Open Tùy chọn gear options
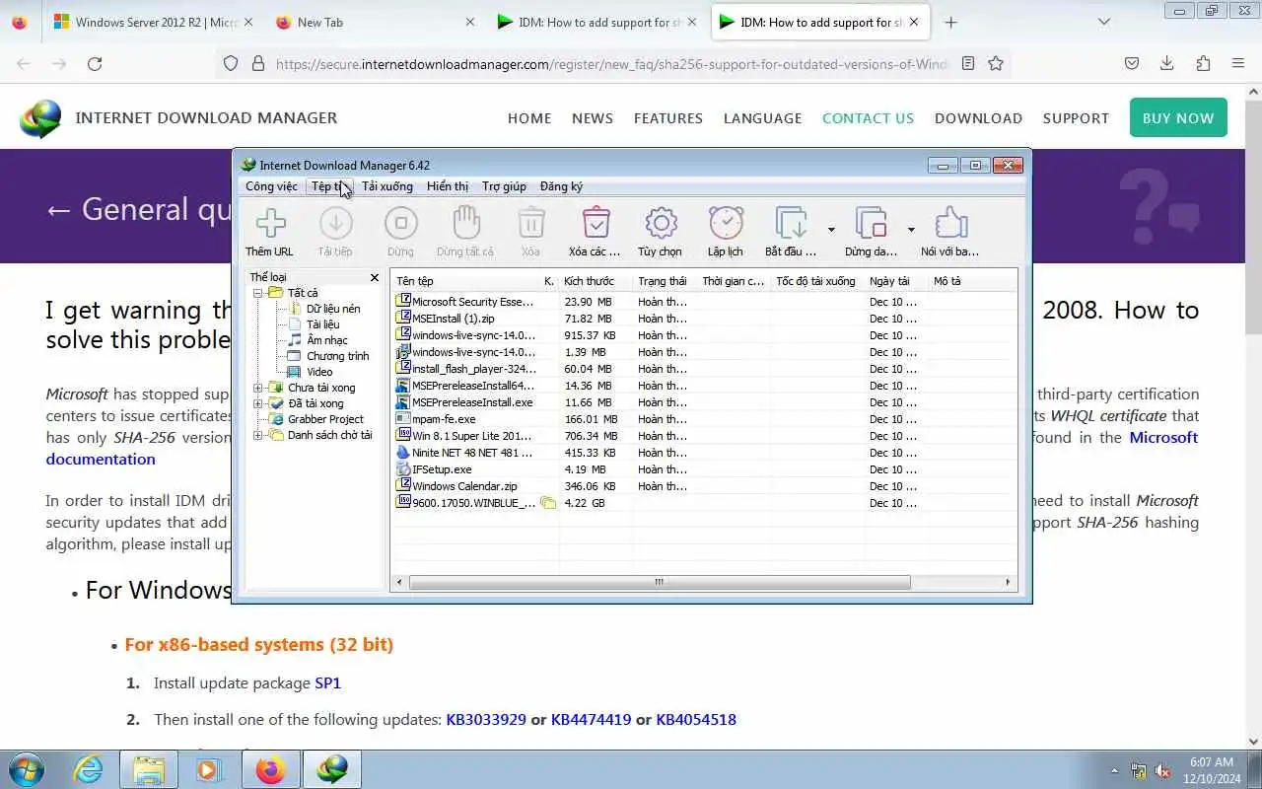The width and height of the screenshot is (1262, 789). click(x=660, y=223)
